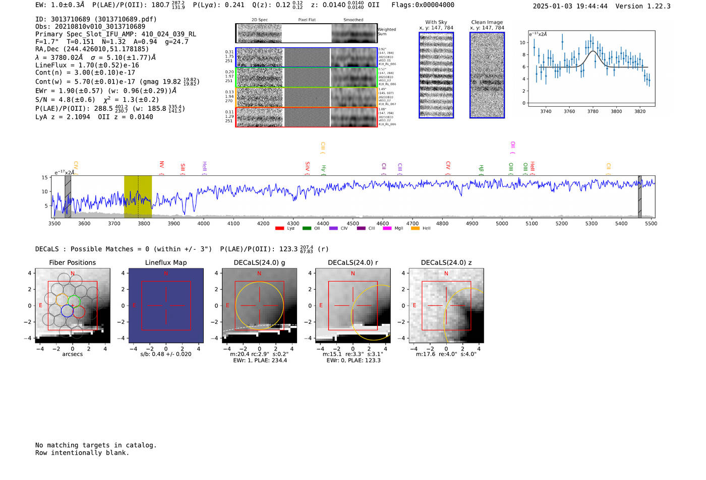Viewport: 706px width, 480px height.
Task: Click the ID 3013710689 text line
Action: pyautogui.click(x=96, y=19)
